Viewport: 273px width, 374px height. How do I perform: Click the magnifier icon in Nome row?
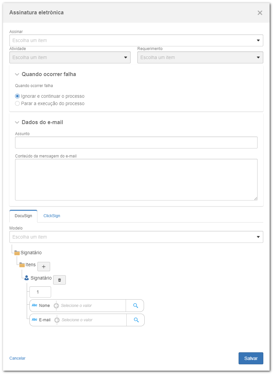[135, 306]
